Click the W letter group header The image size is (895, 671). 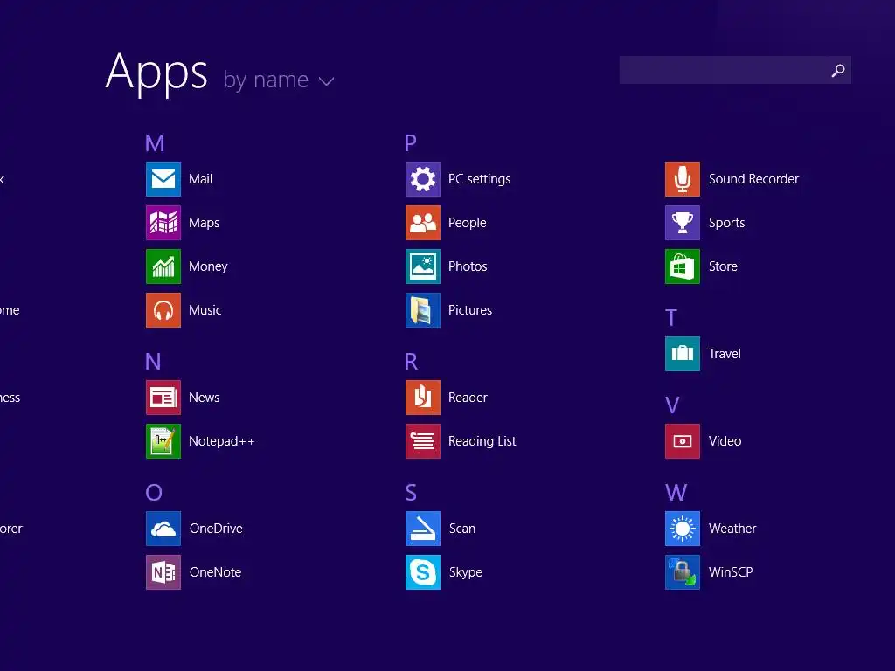(x=676, y=492)
